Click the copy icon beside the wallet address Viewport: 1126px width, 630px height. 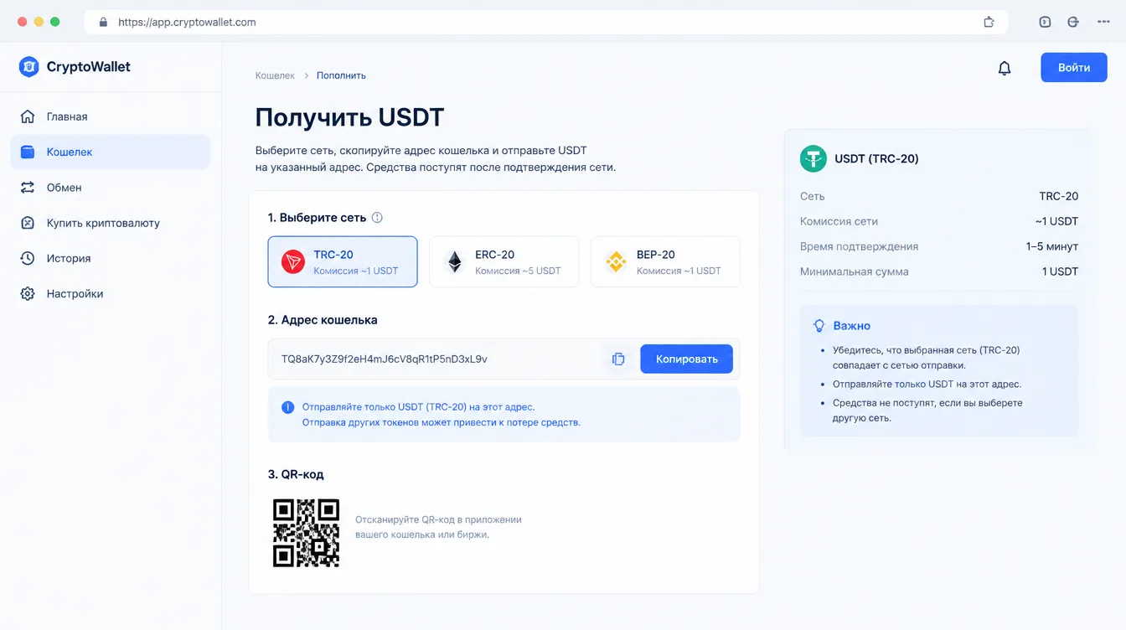tap(618, 359)
